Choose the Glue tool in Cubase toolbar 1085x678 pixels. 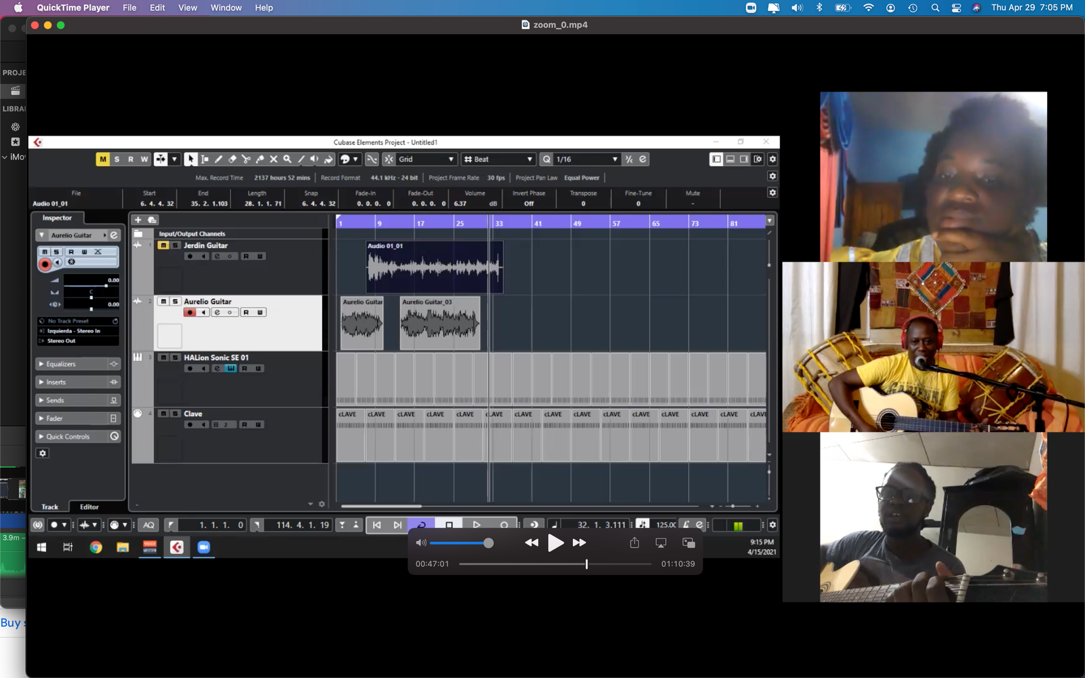coord(260,159)
